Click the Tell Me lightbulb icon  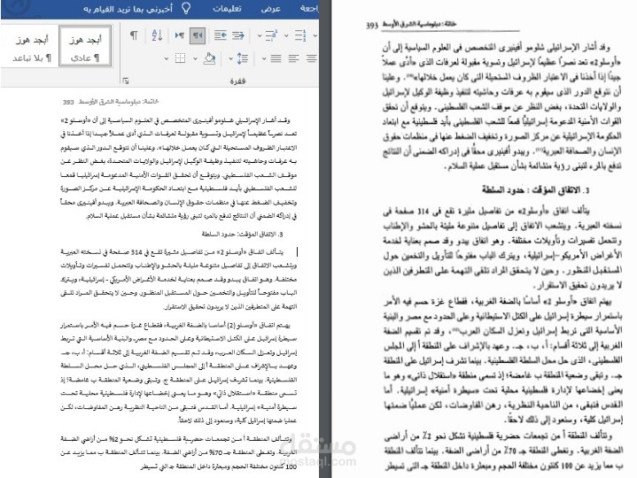[x=186, y=8]
